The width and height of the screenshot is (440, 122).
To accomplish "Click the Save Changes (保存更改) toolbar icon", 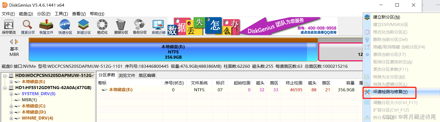I will [9, 27].
